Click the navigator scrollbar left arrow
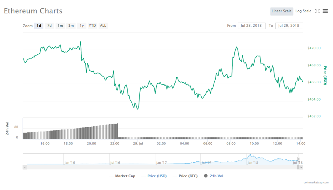The width and height of the screenshot is (333, 190). tap(25, 167)
